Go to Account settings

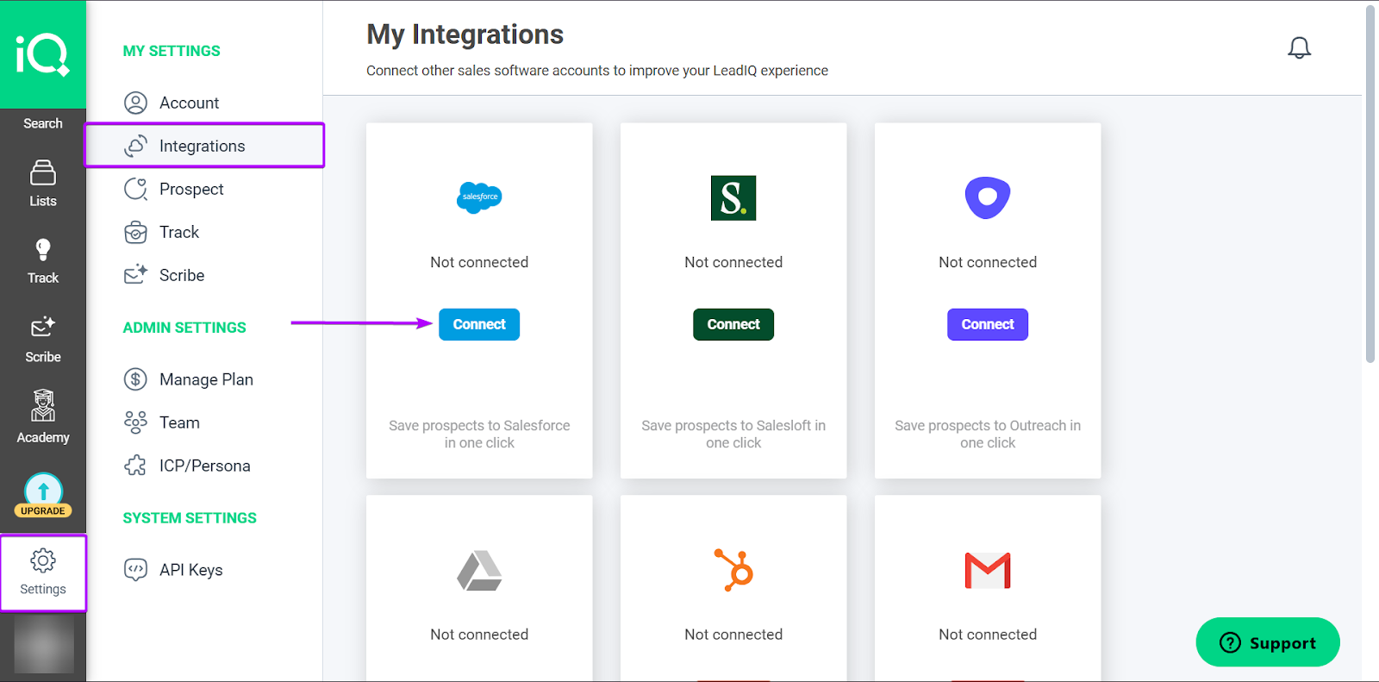pos(189,103)
